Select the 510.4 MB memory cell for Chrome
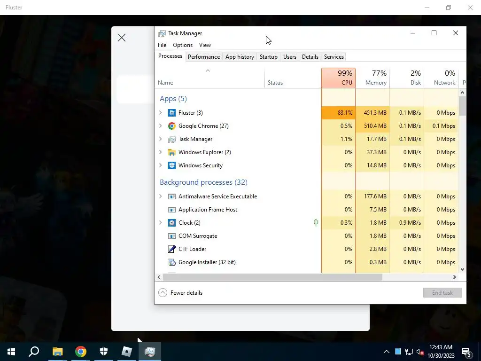481x361 pixels. pyautogui.click(x=372, y=126)
